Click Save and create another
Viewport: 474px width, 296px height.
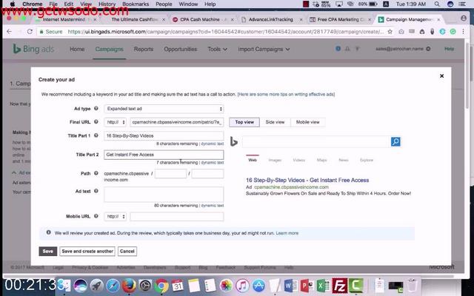[x=87, y=251]
